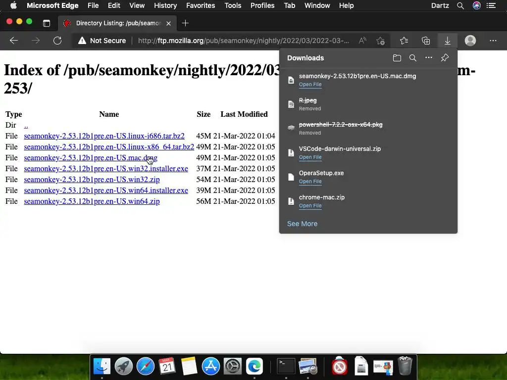Download the win32.zip file
Screen dimensions: 507x380
(92, 180)
